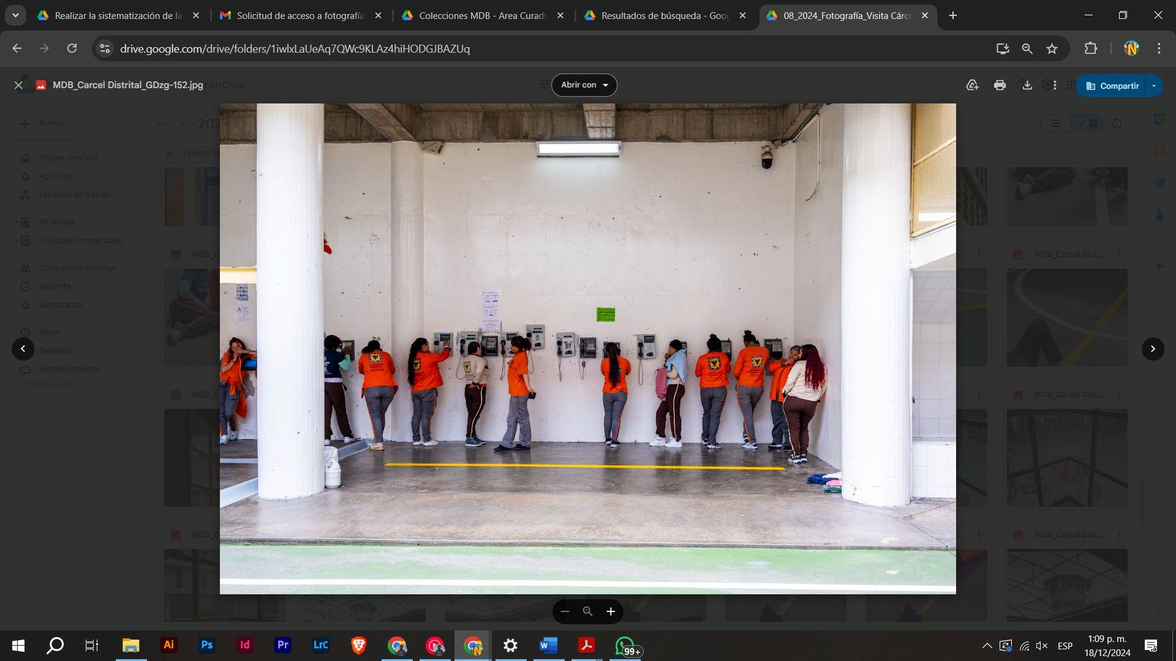Reset zoom with the magnifier icon
1176x661 pixels.
point(587,611)
